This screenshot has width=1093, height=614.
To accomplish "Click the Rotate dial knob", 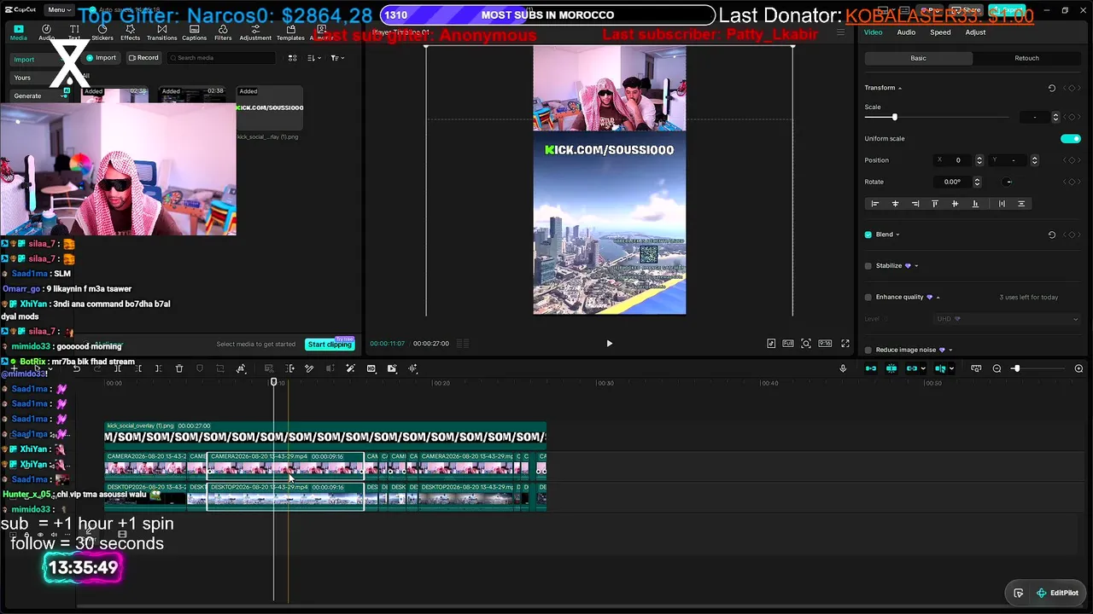I will (1008, 182).
